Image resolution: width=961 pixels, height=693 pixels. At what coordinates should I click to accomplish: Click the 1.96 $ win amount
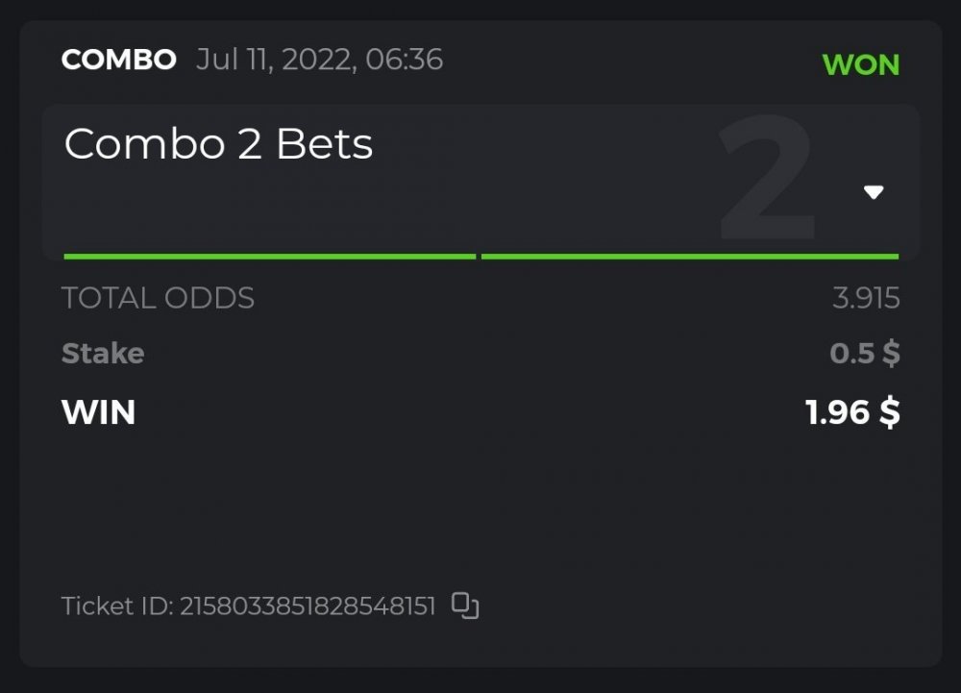coord(852,412)
